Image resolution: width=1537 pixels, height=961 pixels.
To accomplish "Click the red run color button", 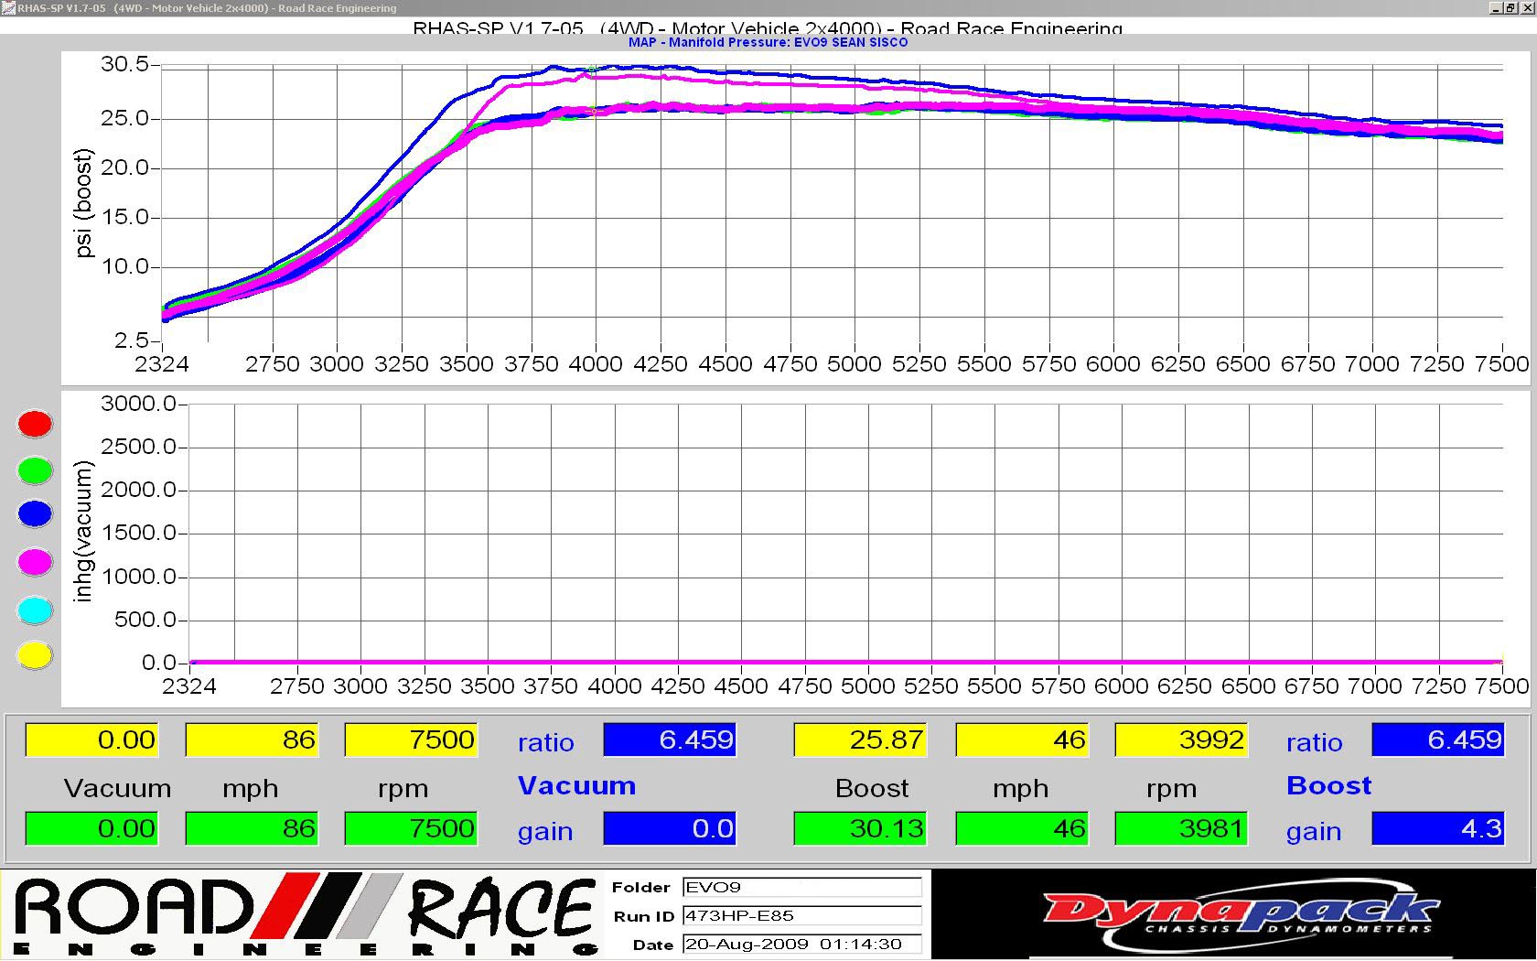I will click(36, 424).
